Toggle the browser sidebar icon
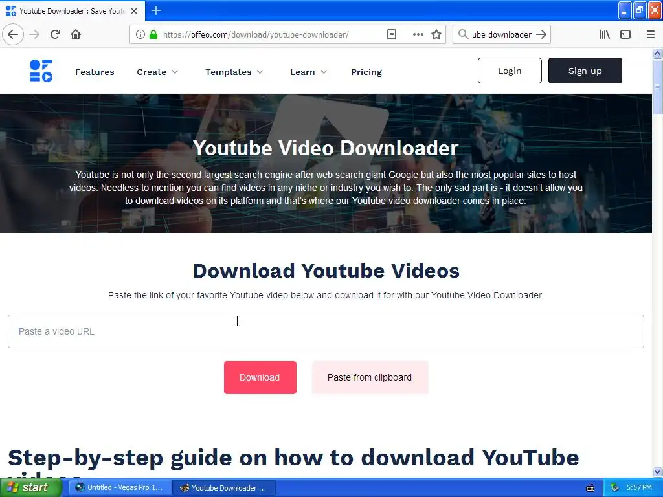This screenshot has width=663, height=497. coord(625,34)
